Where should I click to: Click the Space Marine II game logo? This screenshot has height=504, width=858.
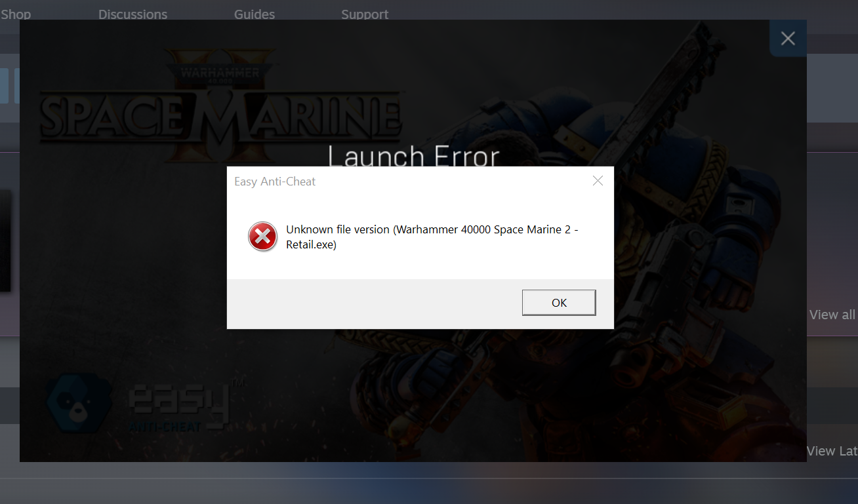222,105
